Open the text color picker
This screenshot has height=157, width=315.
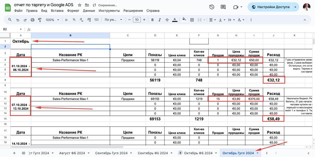pyautogui.click(x=175, y=20)
